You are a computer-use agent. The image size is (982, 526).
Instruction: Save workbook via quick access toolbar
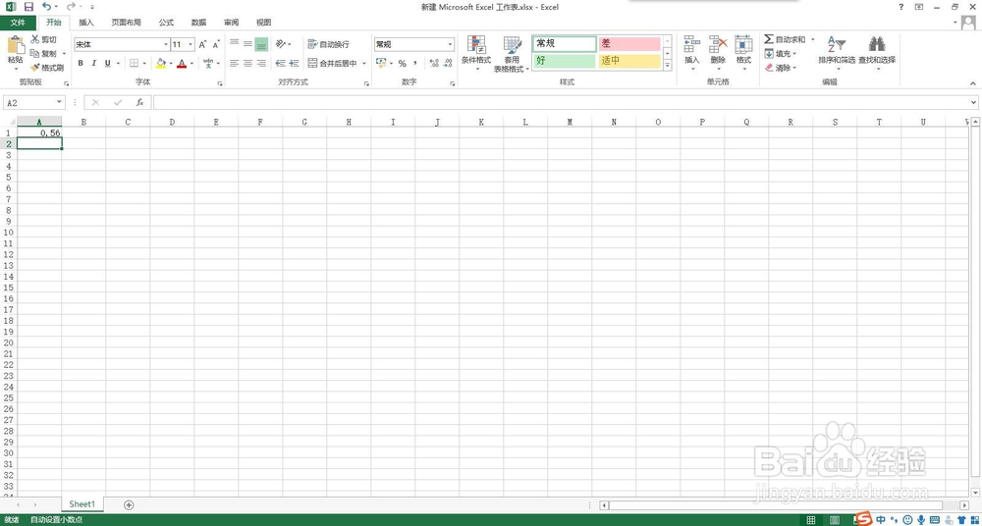[28, 7]
